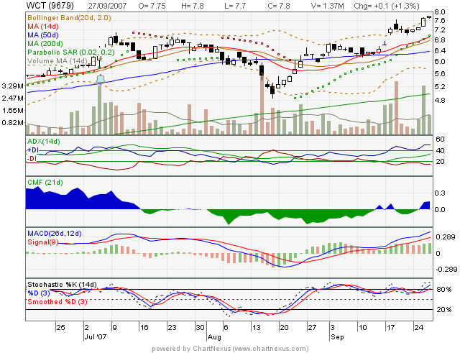The image size is (460, 353).
Task: Click the Jul '07 date axis label
Action: pyautogui.click(x=96, y=336)
